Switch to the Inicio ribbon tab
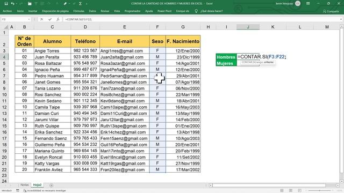The image size is (344, 193). tap(20, 11)
